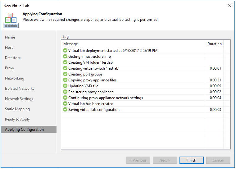The width and height of the screenshot is (236, 169).
Task: Click green check for 'Copying proxy appliance files'
Action: point(65,80)
